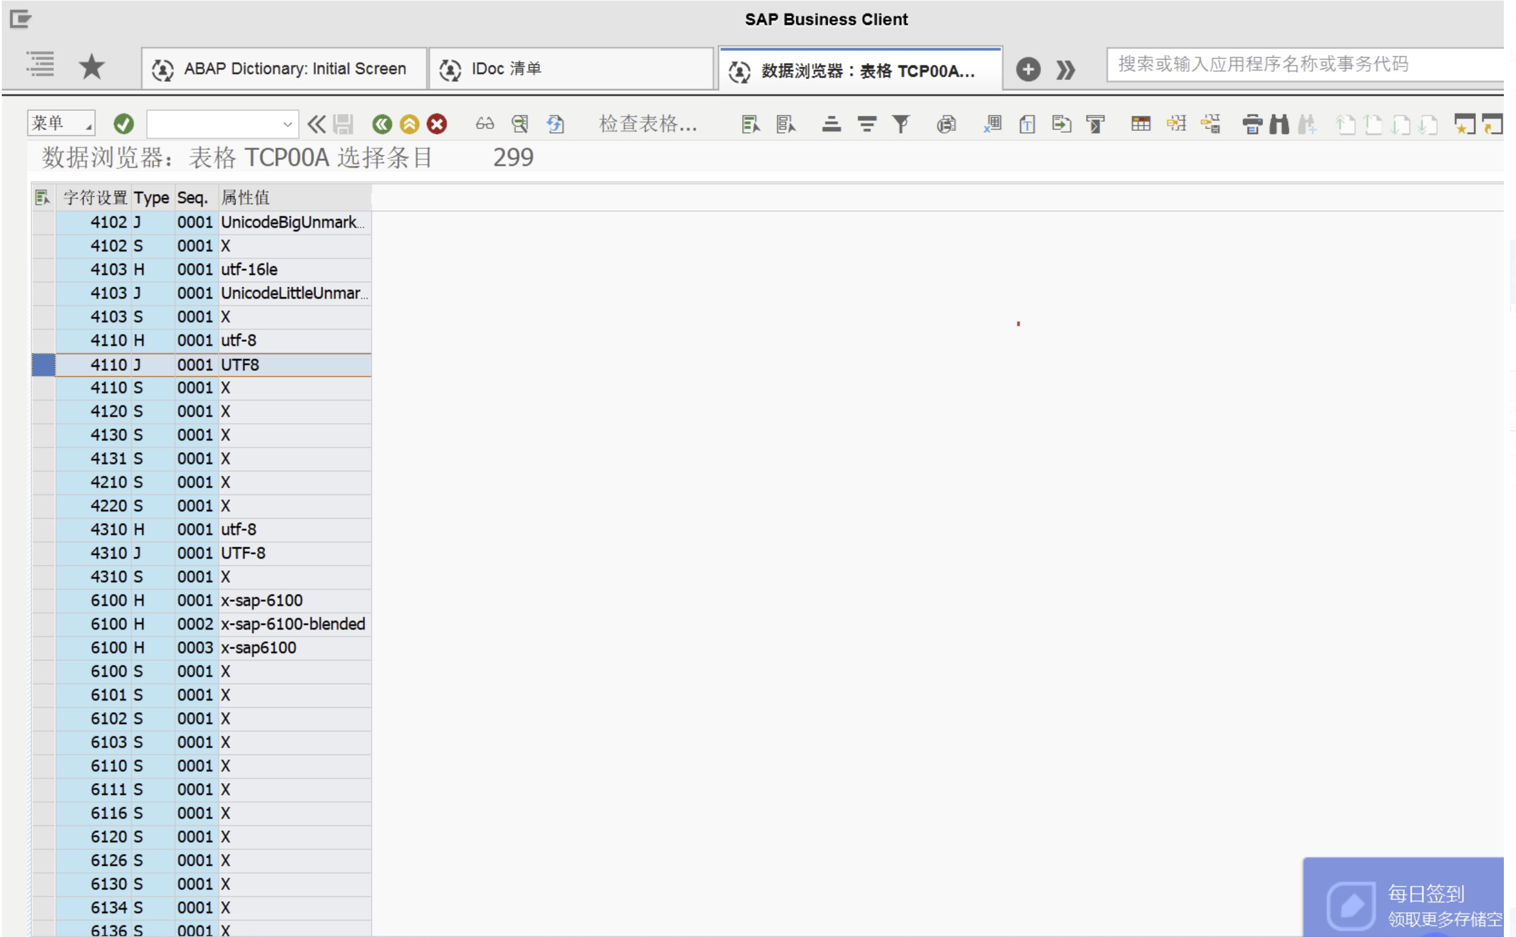The height and width of the screenshot is (937, 1516).
Task: Click the 4220 character set cell
Action: click(x=93, y=506)
